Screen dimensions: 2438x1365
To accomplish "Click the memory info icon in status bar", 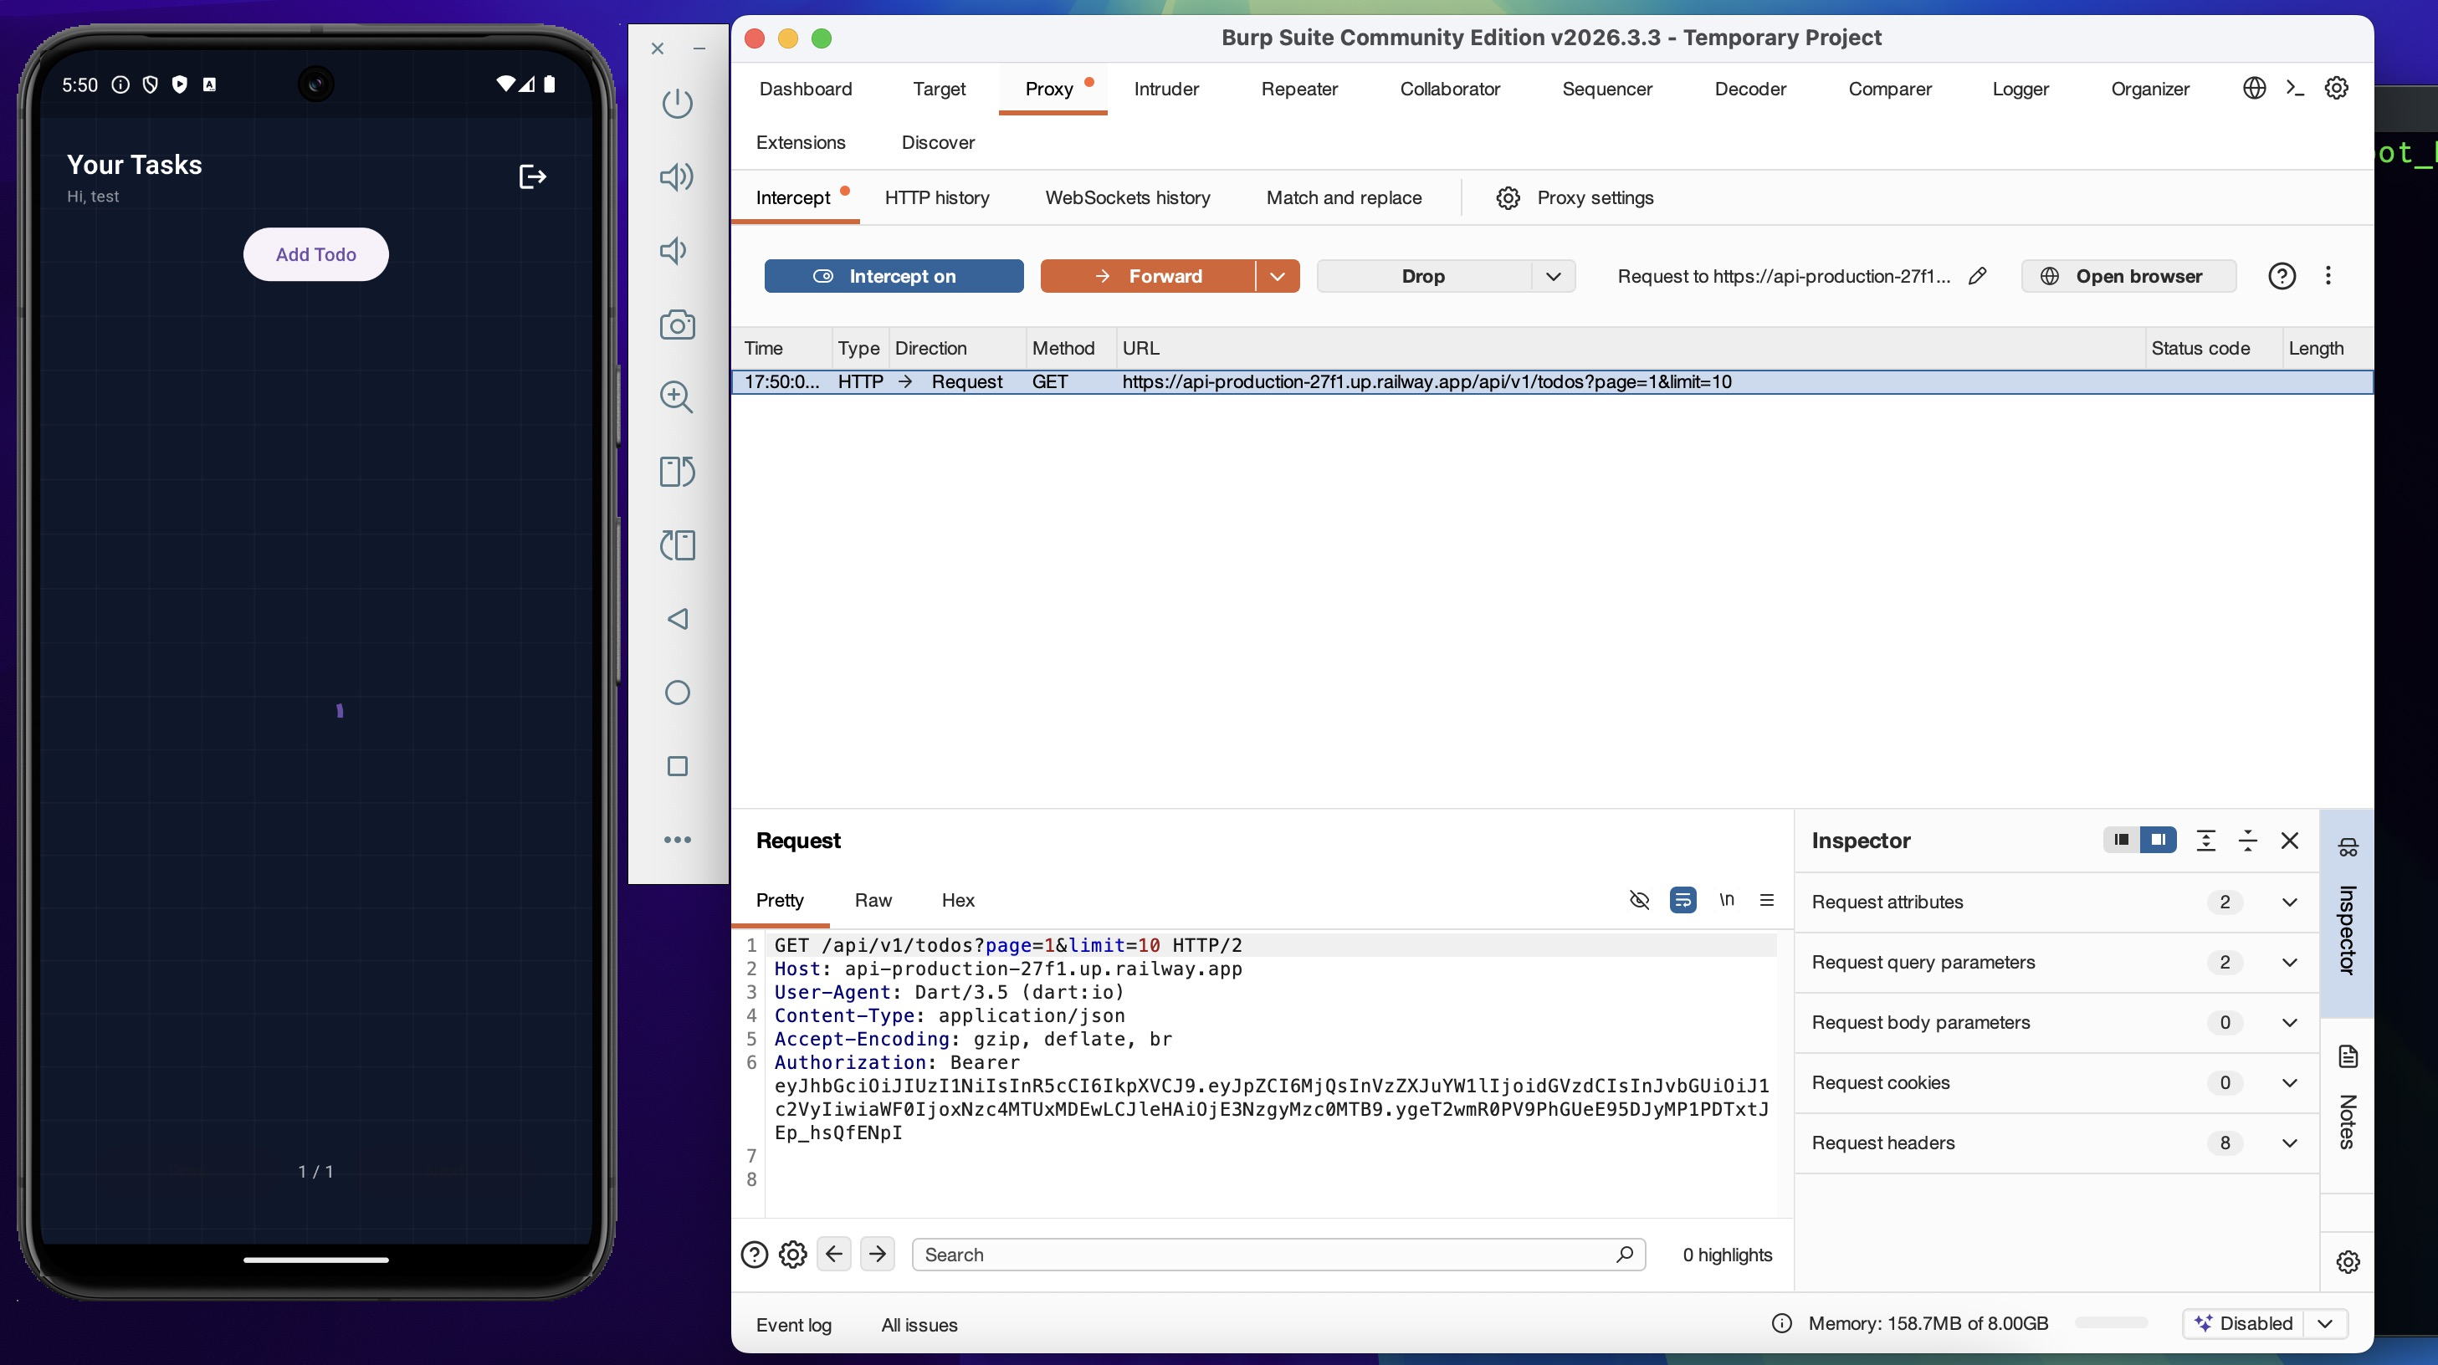I will (1782, 1323).
